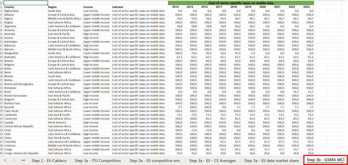Select the Country column header cell
Viewport: 348px width, 165px height.
click(x=26, y=7)
